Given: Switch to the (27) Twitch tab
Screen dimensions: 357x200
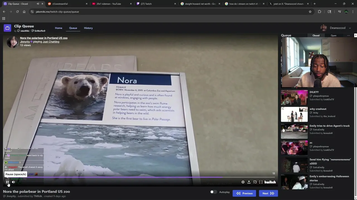Looking at the screenshot, I should 156,4.
